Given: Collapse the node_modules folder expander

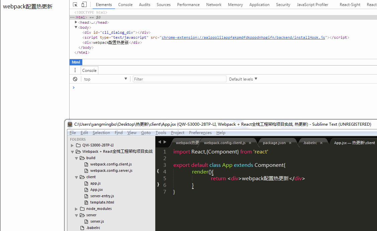Looking at the screenshot, I should [x=76, y=209].
